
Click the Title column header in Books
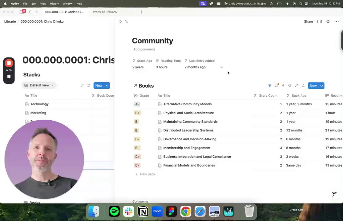(x=164, y=95)
